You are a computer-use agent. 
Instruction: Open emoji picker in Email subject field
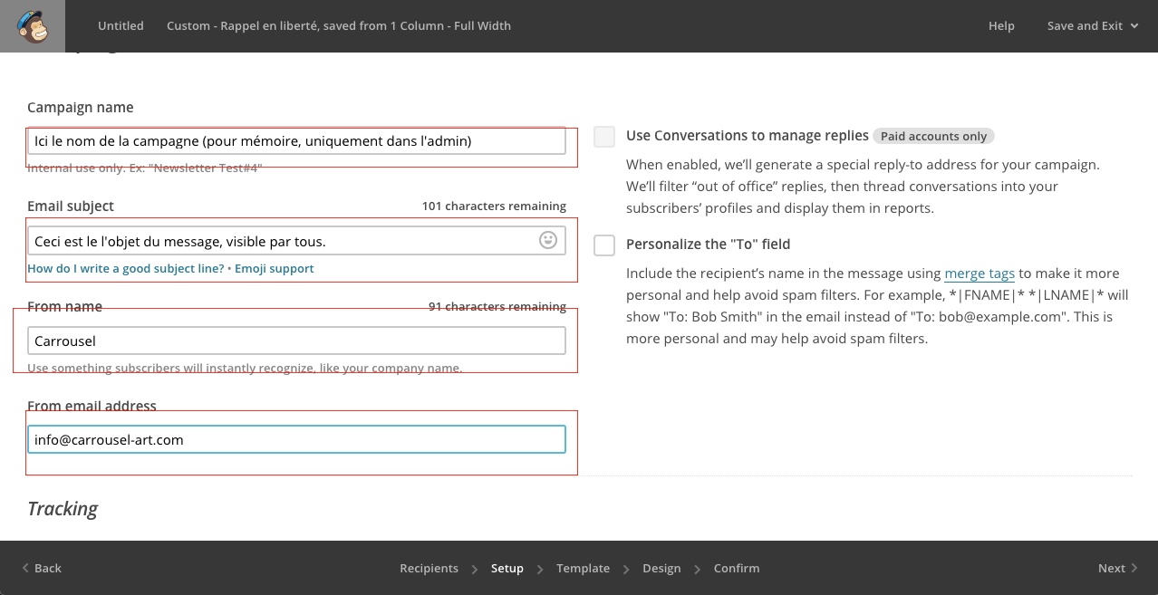point(547,240)
